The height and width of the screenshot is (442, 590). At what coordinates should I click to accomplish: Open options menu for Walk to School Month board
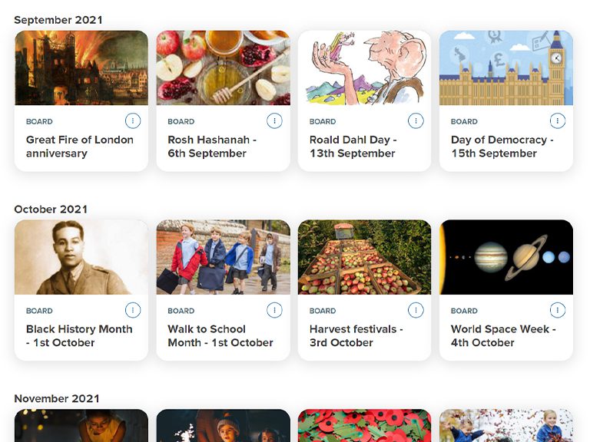274,311
